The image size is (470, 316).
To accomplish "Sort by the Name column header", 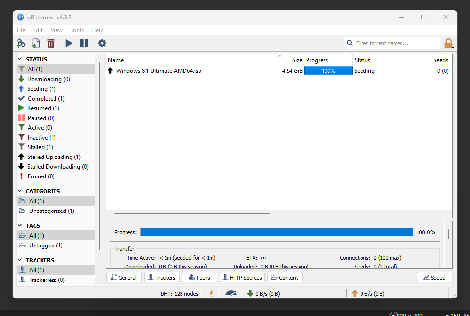I will click(x=181, y=60).
